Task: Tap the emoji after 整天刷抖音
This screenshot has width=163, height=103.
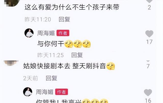Action: [111, 66]
